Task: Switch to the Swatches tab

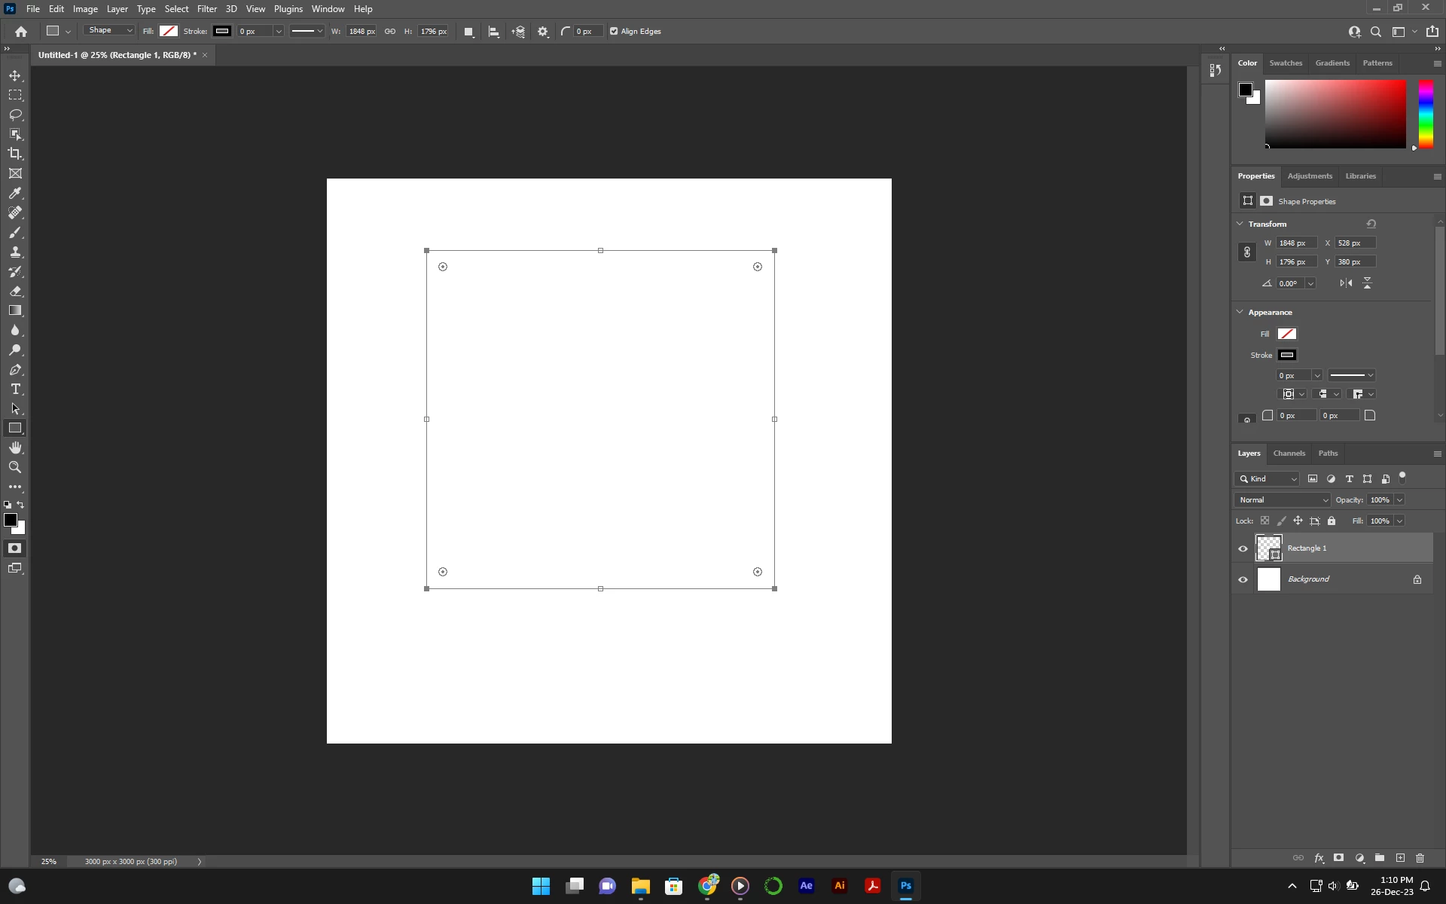Action: click(x=1285, y=63)
